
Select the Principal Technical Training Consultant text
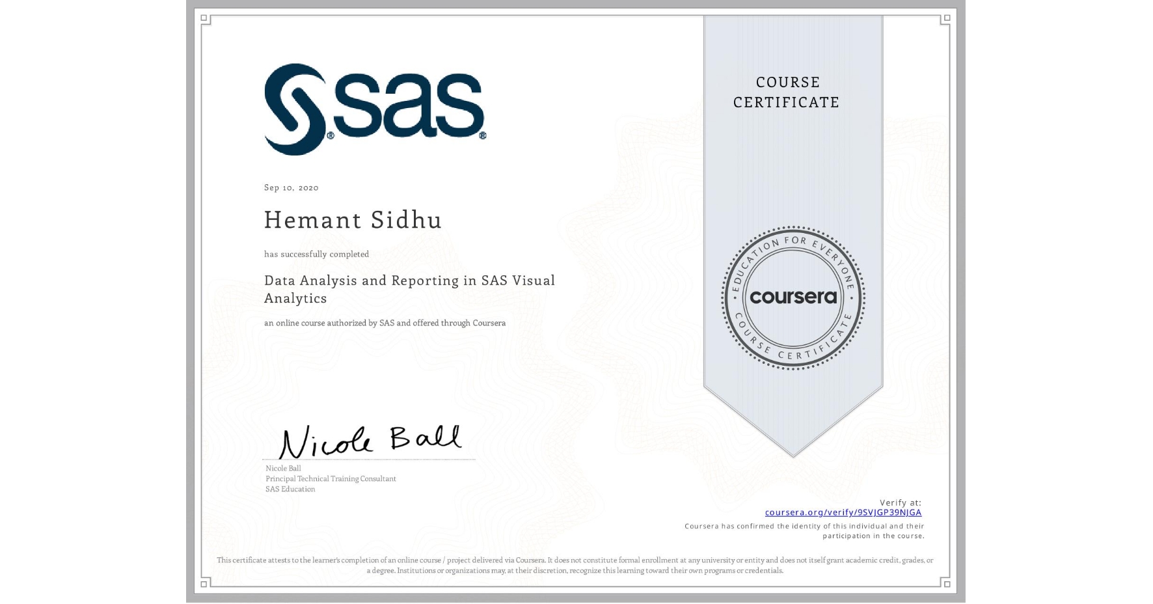331,478
